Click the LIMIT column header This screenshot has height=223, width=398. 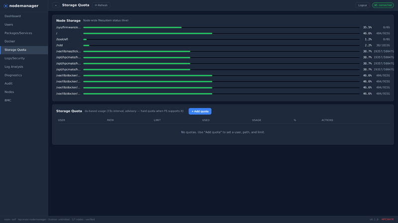[157, 120]
